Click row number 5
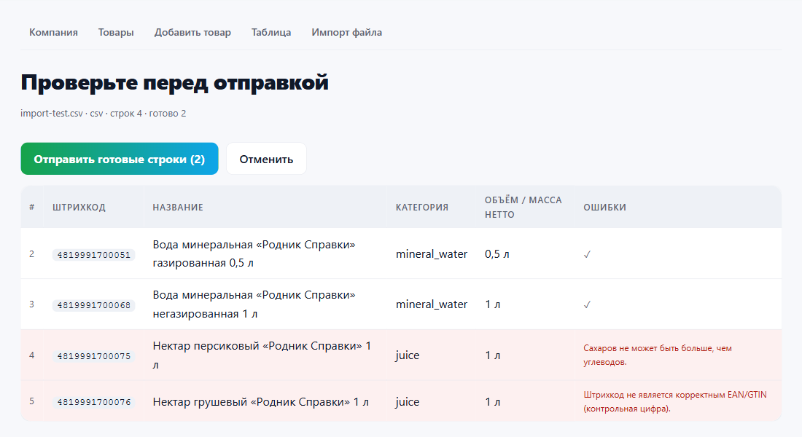802x437 pixels. click(31, 401)
